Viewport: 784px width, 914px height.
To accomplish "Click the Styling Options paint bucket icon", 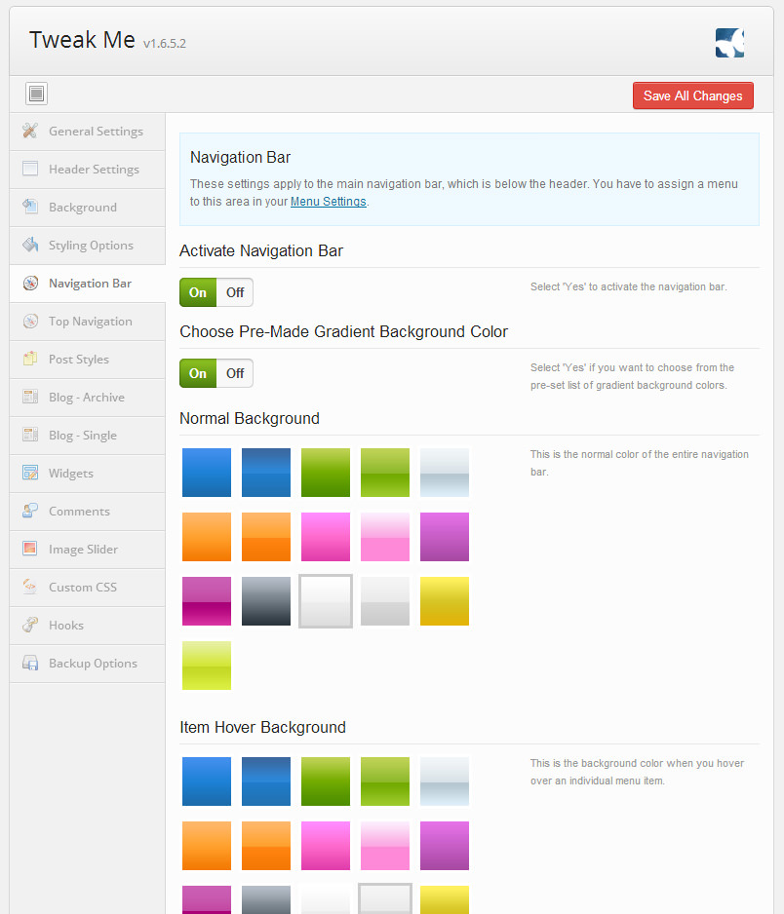I will [30, 246].
